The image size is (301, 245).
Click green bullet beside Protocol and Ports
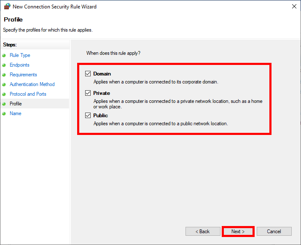pos(4,94)
